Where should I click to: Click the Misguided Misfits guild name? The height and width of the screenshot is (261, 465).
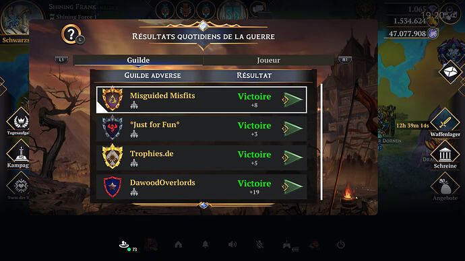pos(162,96)
